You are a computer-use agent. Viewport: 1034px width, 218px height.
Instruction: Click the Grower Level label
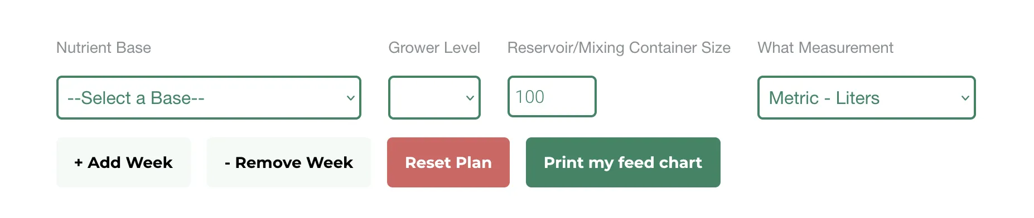[434, 48]
